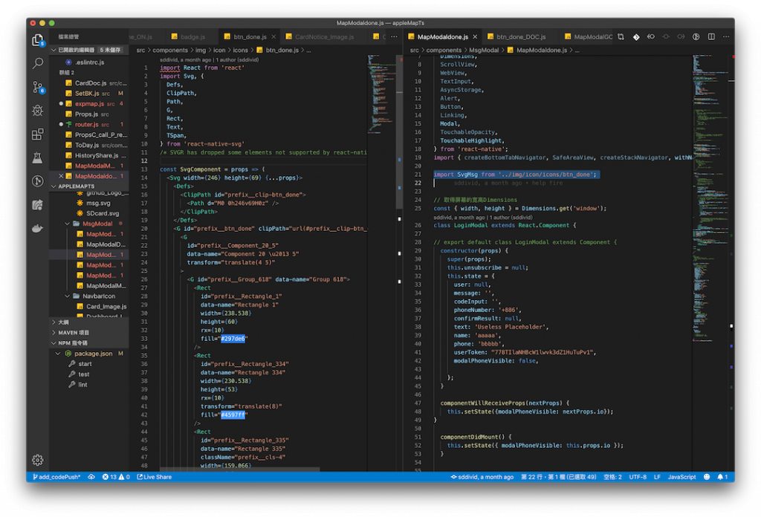Open CardDoc.js in open editors
761x517 pixels.
click(x=96, y=83)
